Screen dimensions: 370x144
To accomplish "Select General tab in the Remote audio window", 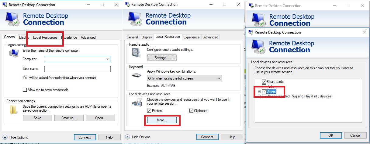I will point(132,37).
